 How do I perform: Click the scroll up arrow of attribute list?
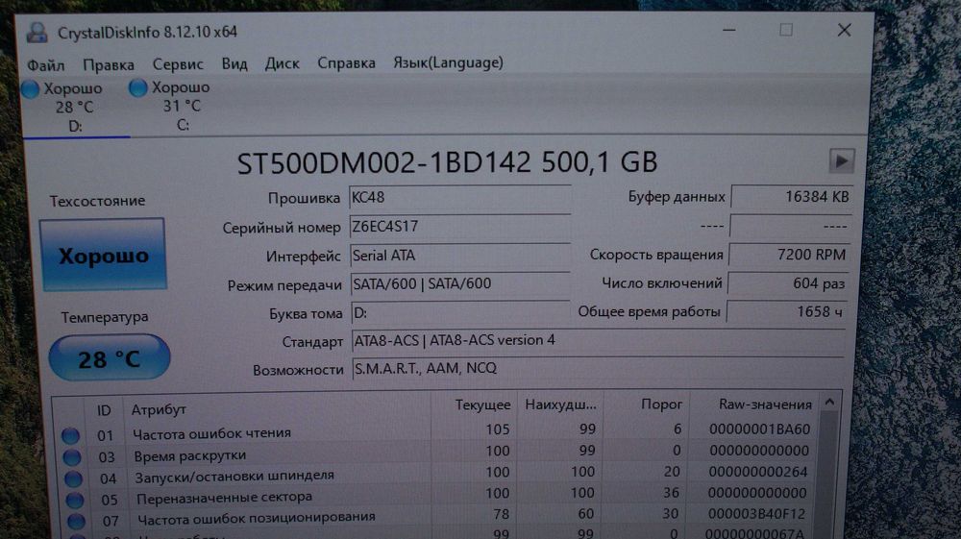coord(830,403)
